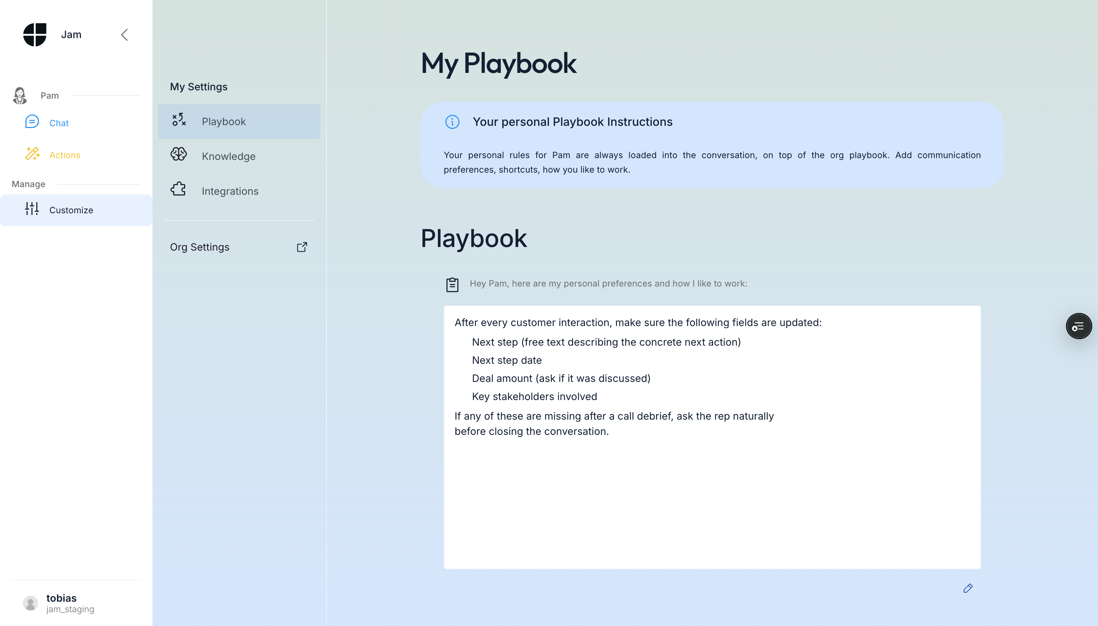This screenshot has width=1098, height=626.
Task: Collapse the sidebar with the back chevron
Action: click(x=125, y=34)
